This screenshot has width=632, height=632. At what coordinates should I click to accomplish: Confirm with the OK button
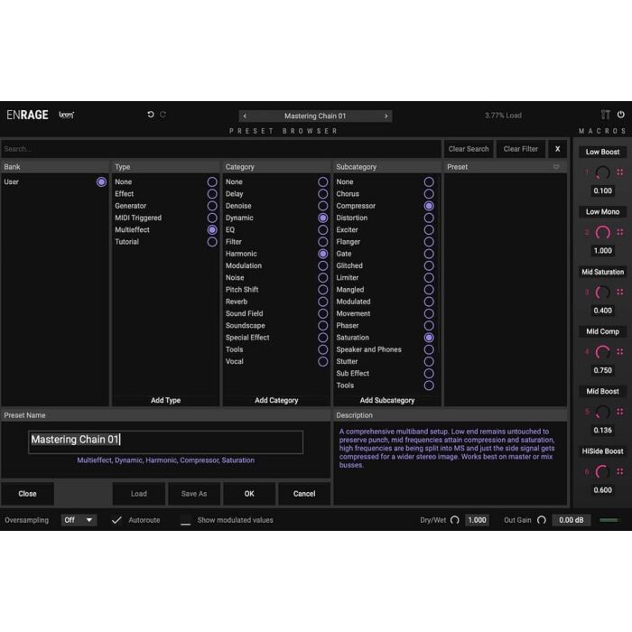[249, 494]
